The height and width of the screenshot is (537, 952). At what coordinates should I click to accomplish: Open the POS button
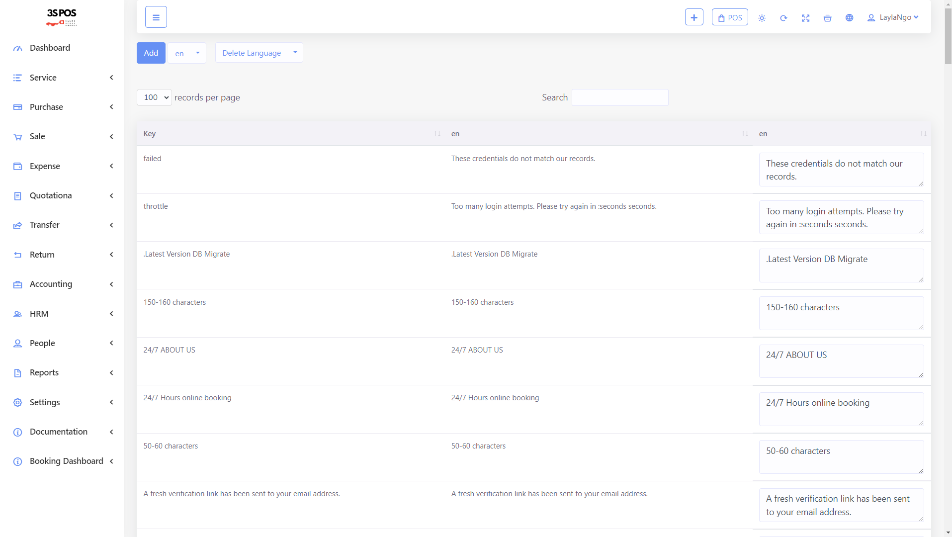[x=729, y=17]
